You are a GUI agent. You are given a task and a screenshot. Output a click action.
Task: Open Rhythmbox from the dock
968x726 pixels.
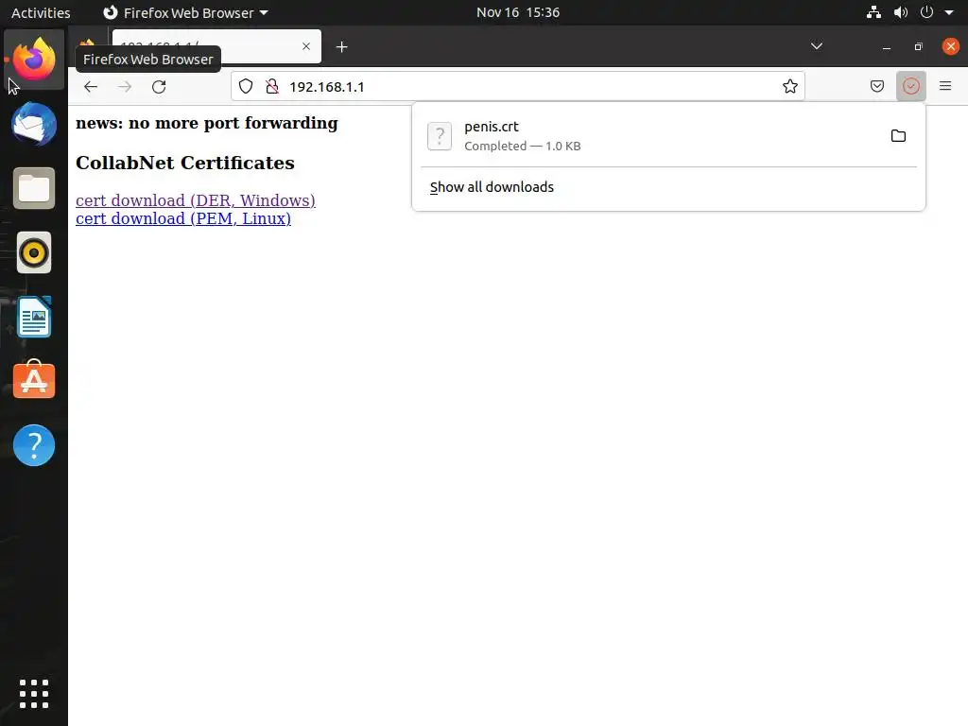(x=34, y=252)
